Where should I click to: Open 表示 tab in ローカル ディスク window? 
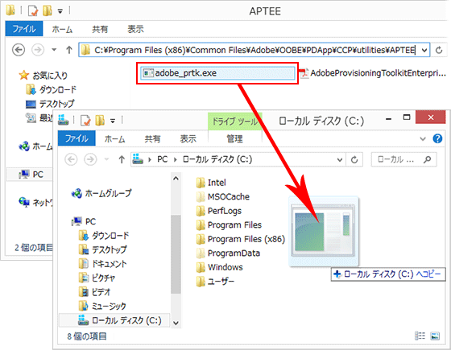click(x=188, y=139)
